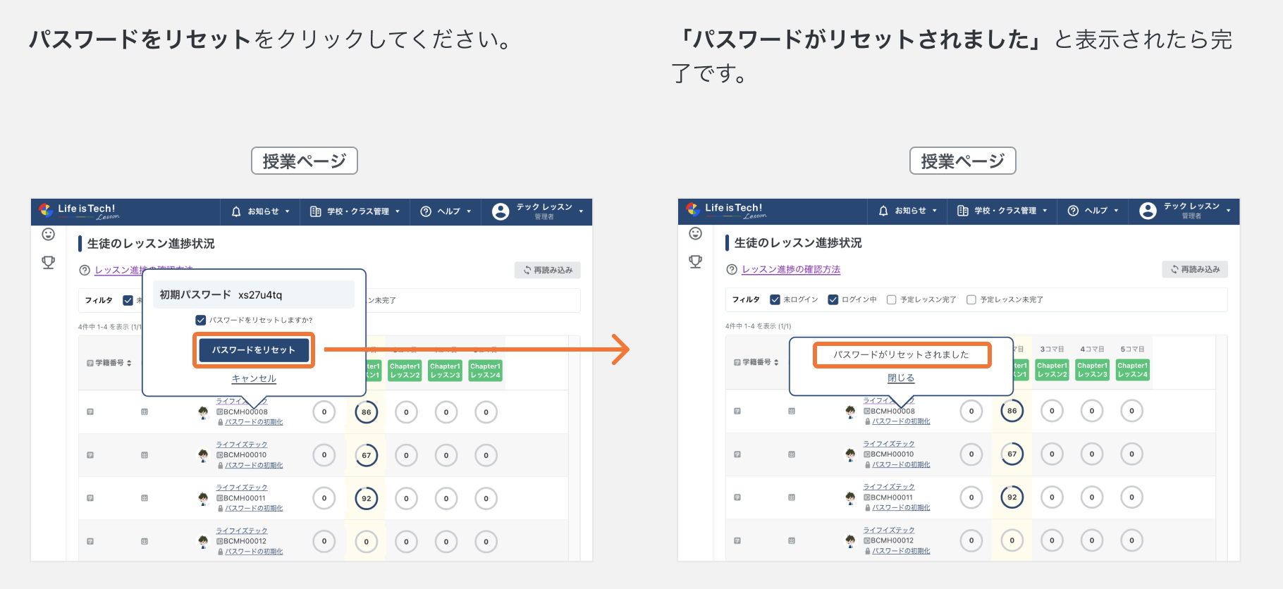This screenshot has width=1283, height=589.
Task: Click the trophy sidebar icon in left screenshot
Action: [x=48, y=262]
